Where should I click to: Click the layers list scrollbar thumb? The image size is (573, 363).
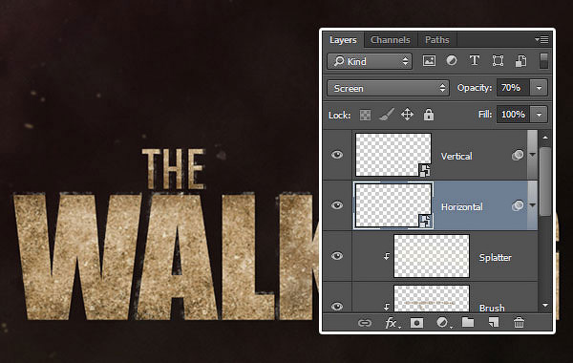pos(545,181)
